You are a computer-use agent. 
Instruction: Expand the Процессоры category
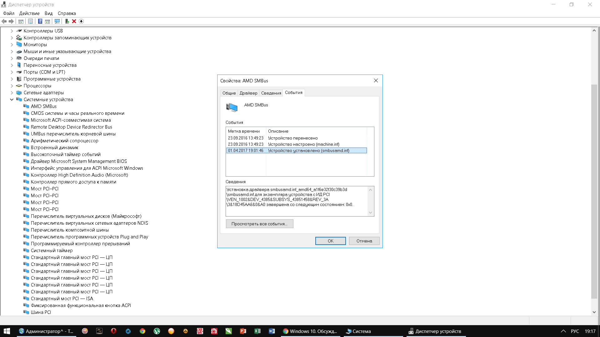click(x=12, y=86)
